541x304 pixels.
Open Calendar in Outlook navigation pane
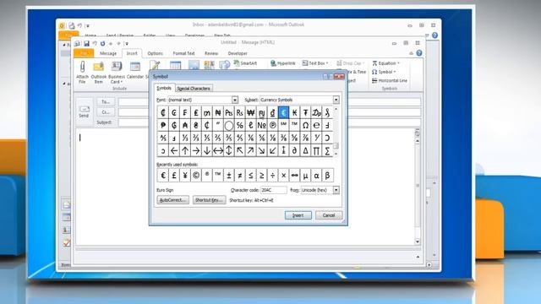coord(67,217)
